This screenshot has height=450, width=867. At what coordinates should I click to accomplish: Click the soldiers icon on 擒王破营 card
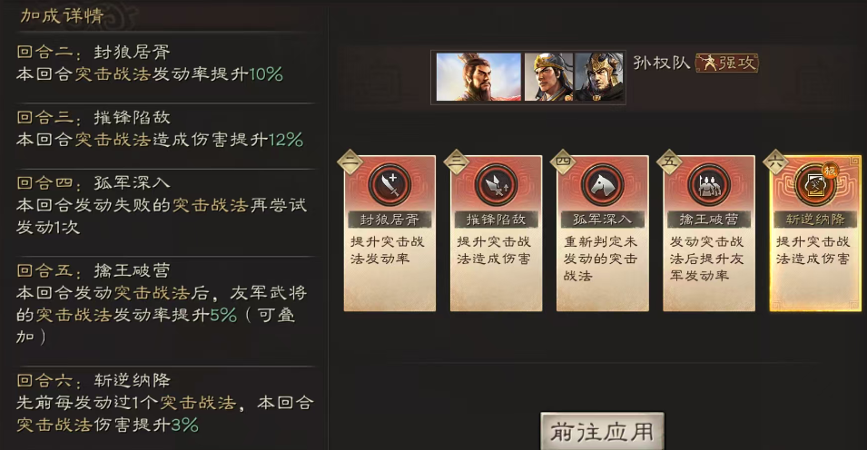(x=708, y=185)
